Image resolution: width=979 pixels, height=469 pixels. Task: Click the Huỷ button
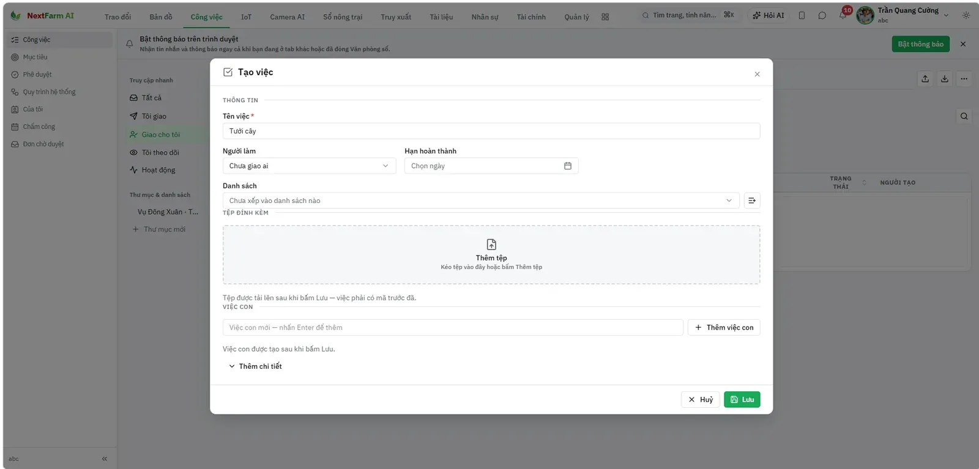[700, 399]
